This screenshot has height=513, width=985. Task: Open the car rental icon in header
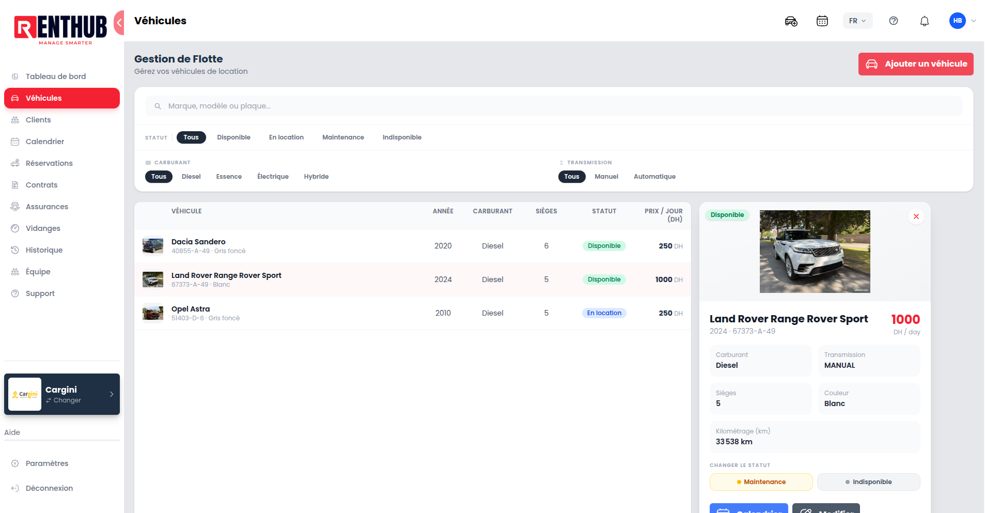(x=791, y=21)
